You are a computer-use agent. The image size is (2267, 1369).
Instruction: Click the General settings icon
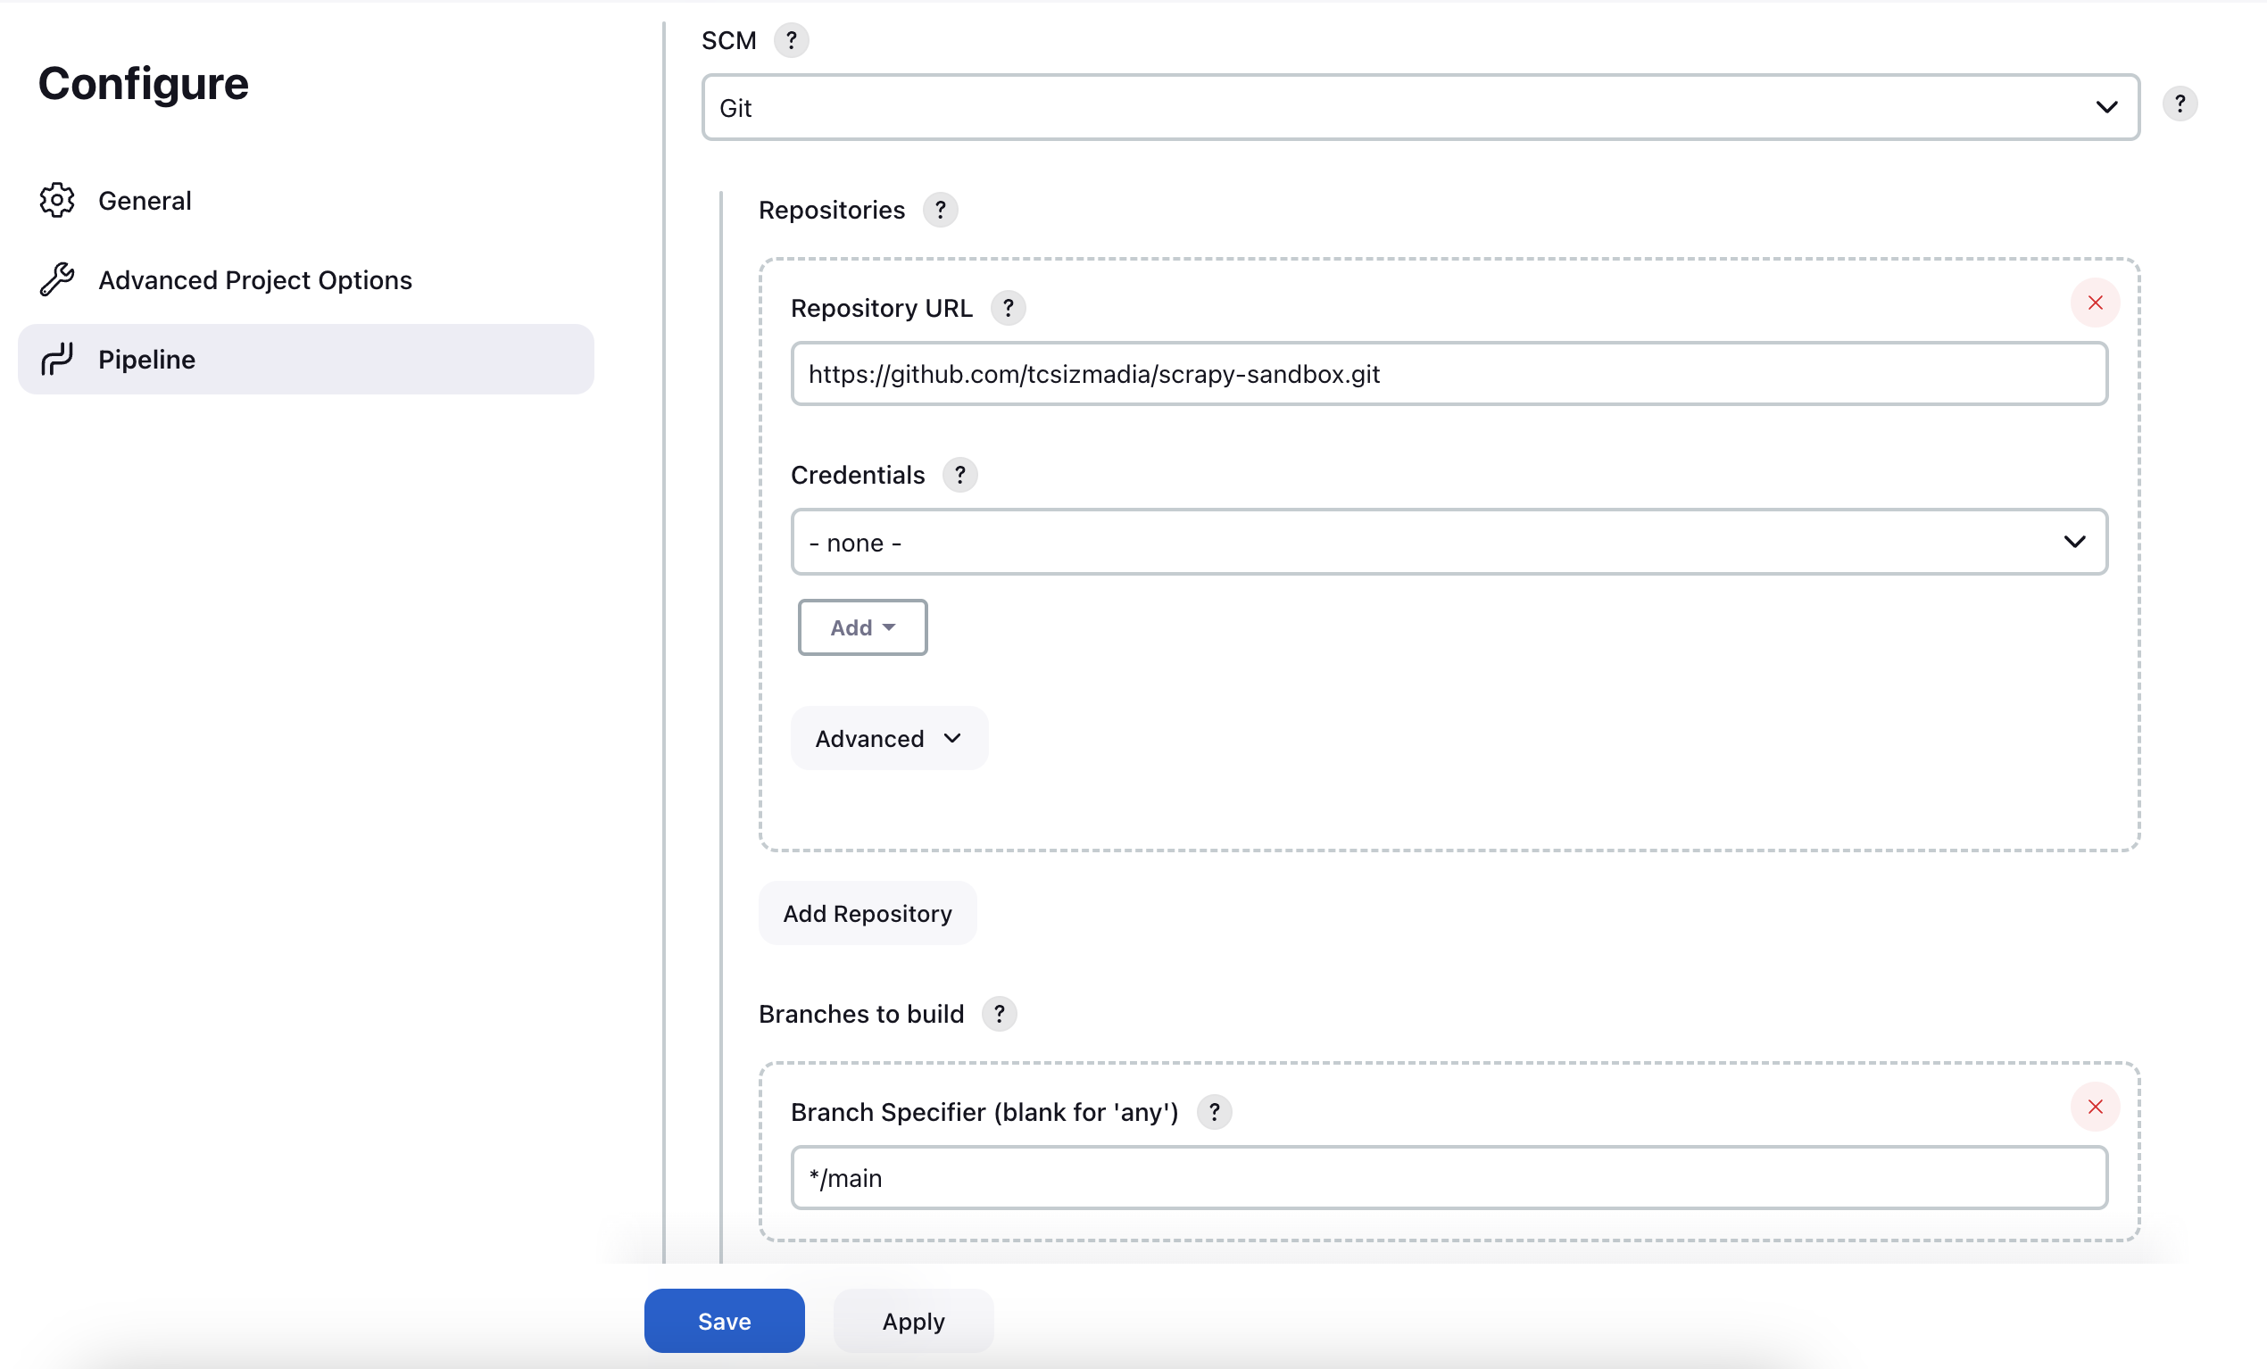point(58,199)
